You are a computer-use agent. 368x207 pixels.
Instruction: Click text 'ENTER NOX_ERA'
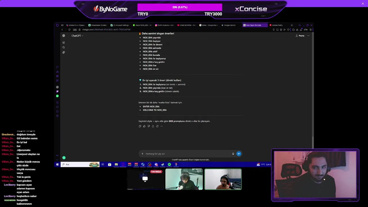click(x=151, y=107)
